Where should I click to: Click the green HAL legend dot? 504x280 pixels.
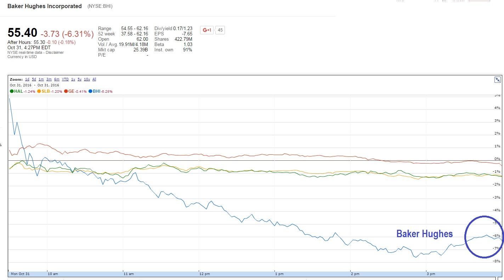pos(12,91)
